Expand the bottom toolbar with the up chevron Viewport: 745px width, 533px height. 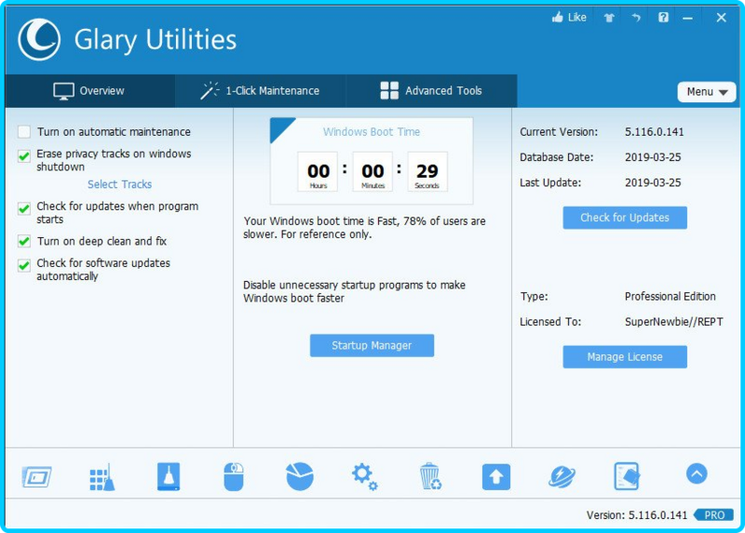[697, 473]
